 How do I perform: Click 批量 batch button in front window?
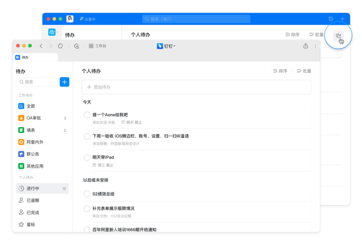coord(304,71)
